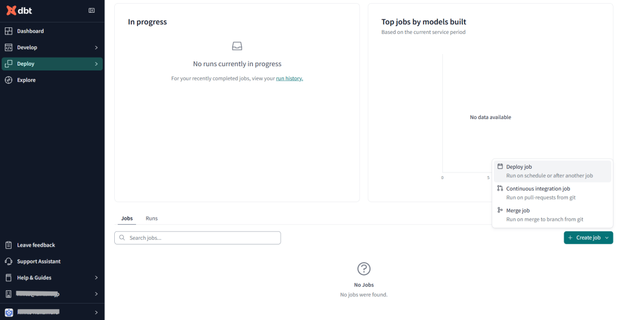Click the Support Assistant headset icon
The image size is (622, 320).
tap(9, 262)
